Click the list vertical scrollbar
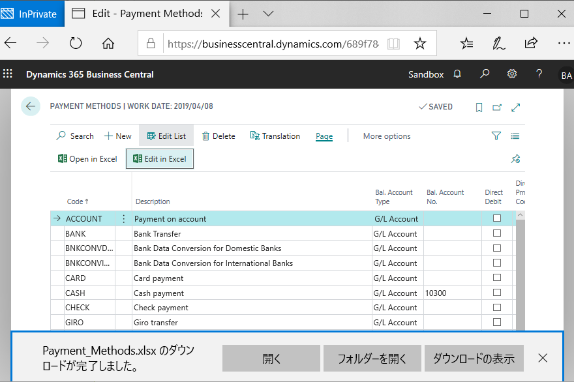Screen dimensions: 574x382 coord(521,274)
